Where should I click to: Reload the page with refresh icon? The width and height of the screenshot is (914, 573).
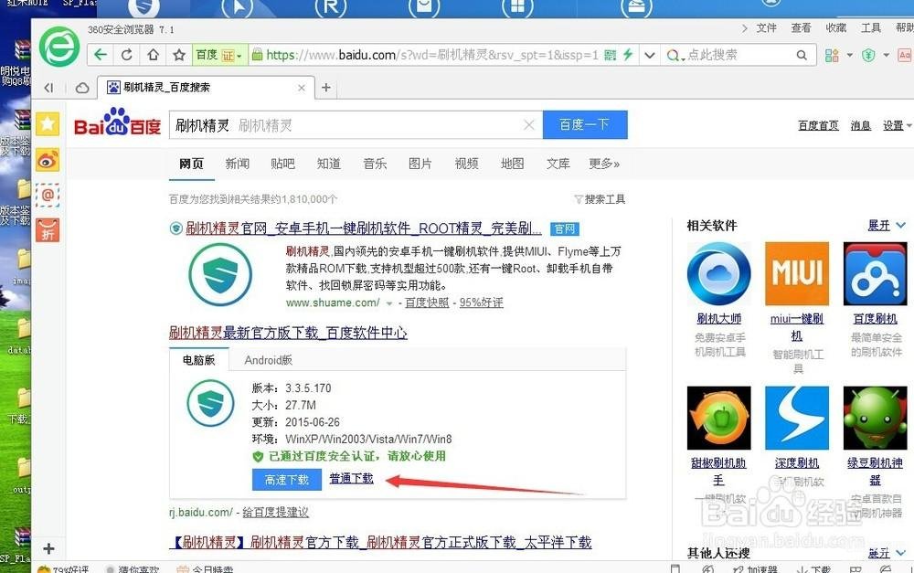click(x=126, y=55)
